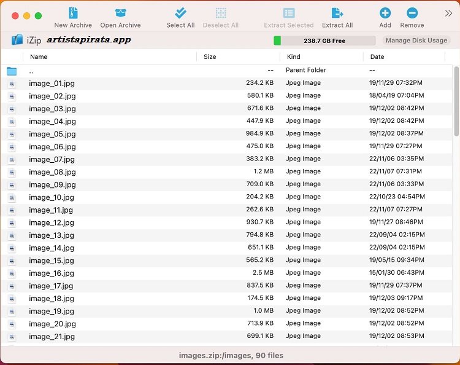Click the file icon for image_15.jpg

[x=12, y=261]
